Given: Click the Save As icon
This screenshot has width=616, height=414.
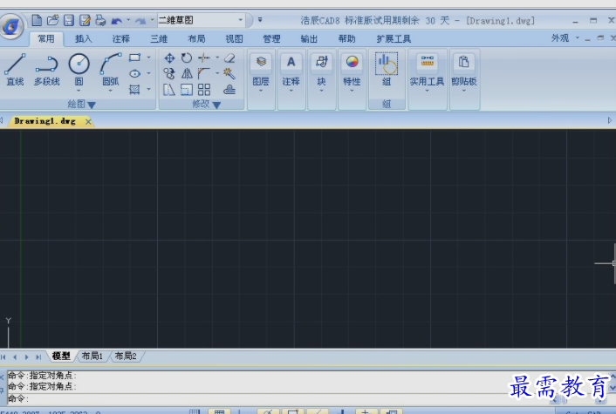Looking at the screenshot, I should pyautogui.click(x=85, y=20).
